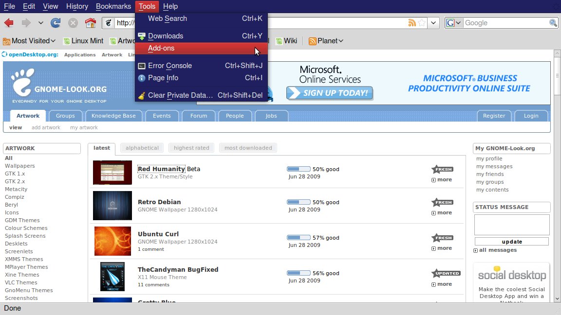Open Error Console from Tools menu
561x315 pixels.
tap(201, 66)
